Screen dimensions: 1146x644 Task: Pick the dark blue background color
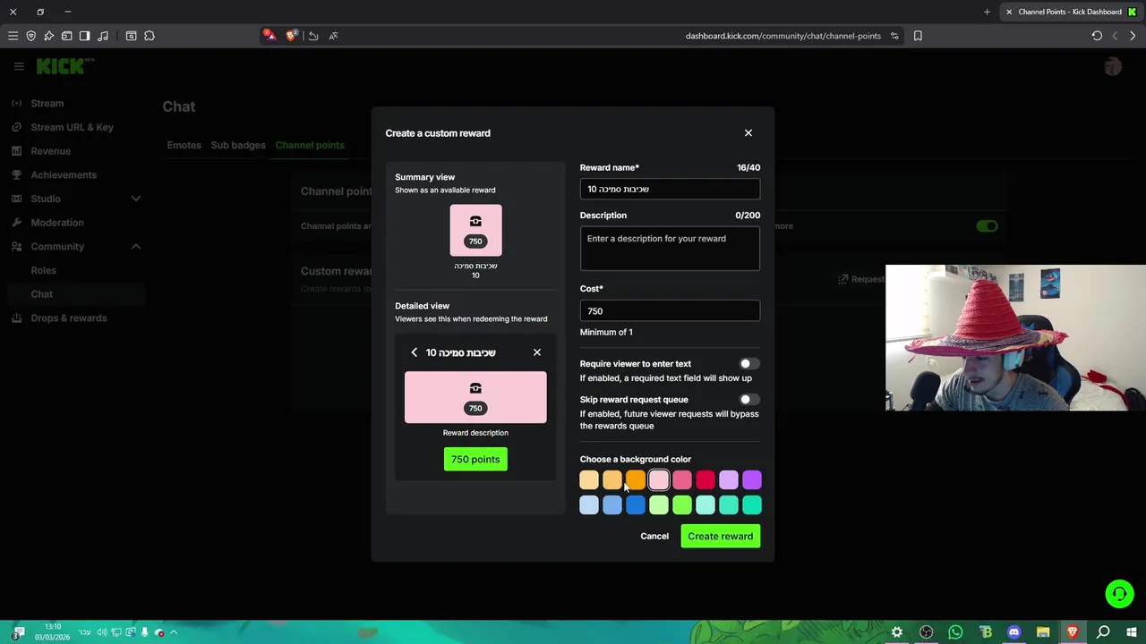[x=636, y=505]
